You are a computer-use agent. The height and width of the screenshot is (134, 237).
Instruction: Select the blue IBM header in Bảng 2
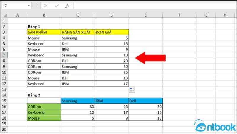tap(112, 101)
